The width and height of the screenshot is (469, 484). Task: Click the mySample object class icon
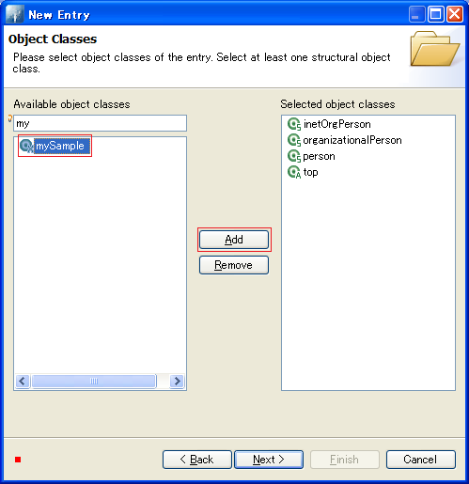pyautogui.click(x=26, y=146)
